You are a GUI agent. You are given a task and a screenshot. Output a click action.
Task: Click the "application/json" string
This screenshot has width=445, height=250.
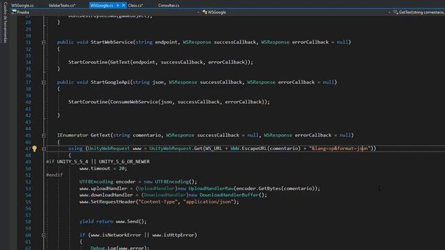[208, 202]
